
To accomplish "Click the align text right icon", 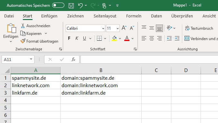I will [159, 38].
